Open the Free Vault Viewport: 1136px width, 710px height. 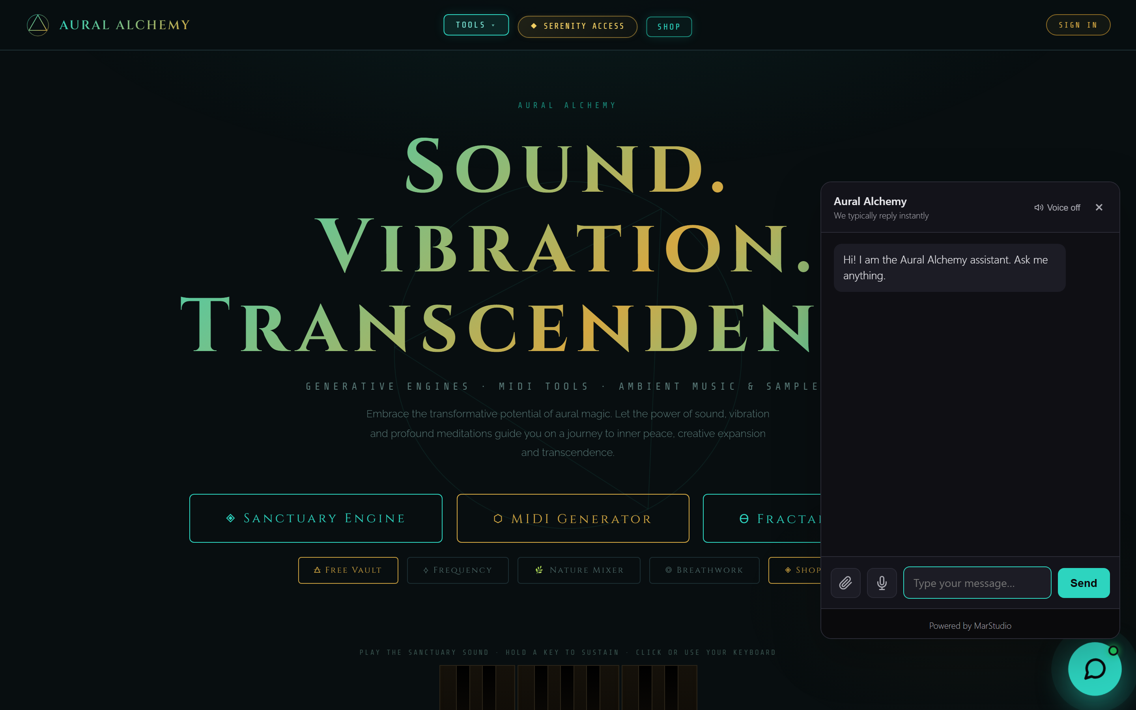tap(348, 570)
